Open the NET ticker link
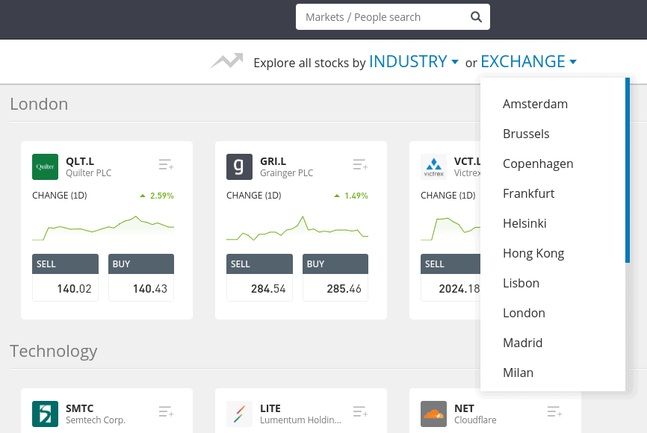Viewport: 647px width, 433px height. (x=464, y=408)
